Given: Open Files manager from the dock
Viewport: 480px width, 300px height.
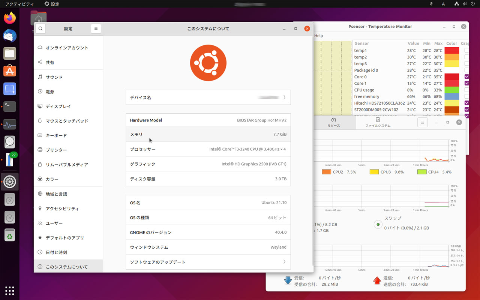Looking at the screenshot, I should click(x=10, y=54).
